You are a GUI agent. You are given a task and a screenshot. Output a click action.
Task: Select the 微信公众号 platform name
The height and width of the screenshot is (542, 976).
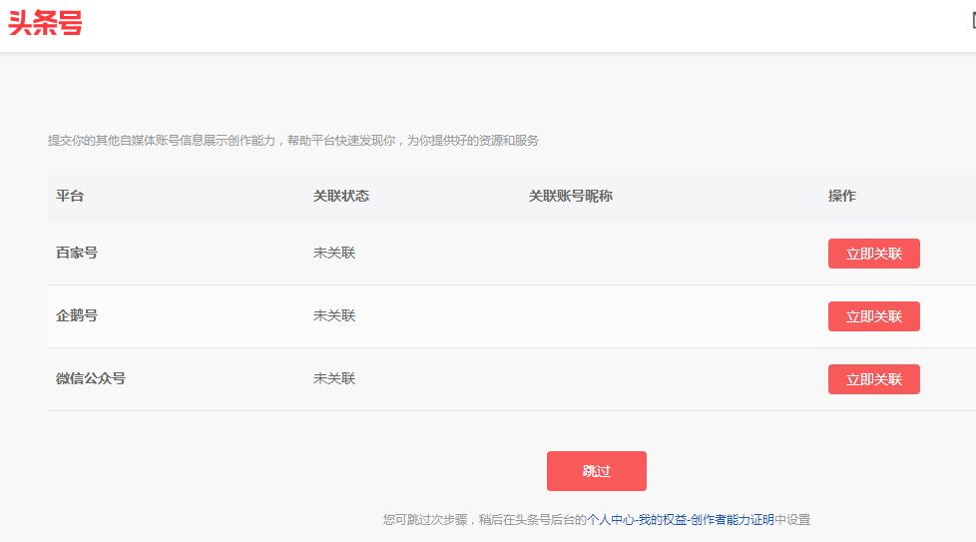pyautogui.click(x=90, y=378)
